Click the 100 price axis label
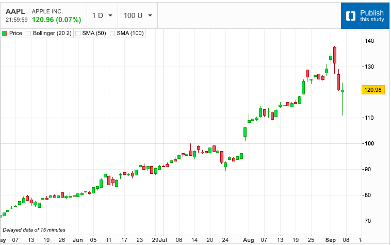 (369, 143)
